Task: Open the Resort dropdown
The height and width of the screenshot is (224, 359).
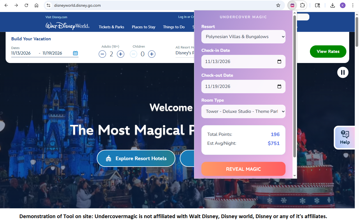Action: tap(243, 37)
